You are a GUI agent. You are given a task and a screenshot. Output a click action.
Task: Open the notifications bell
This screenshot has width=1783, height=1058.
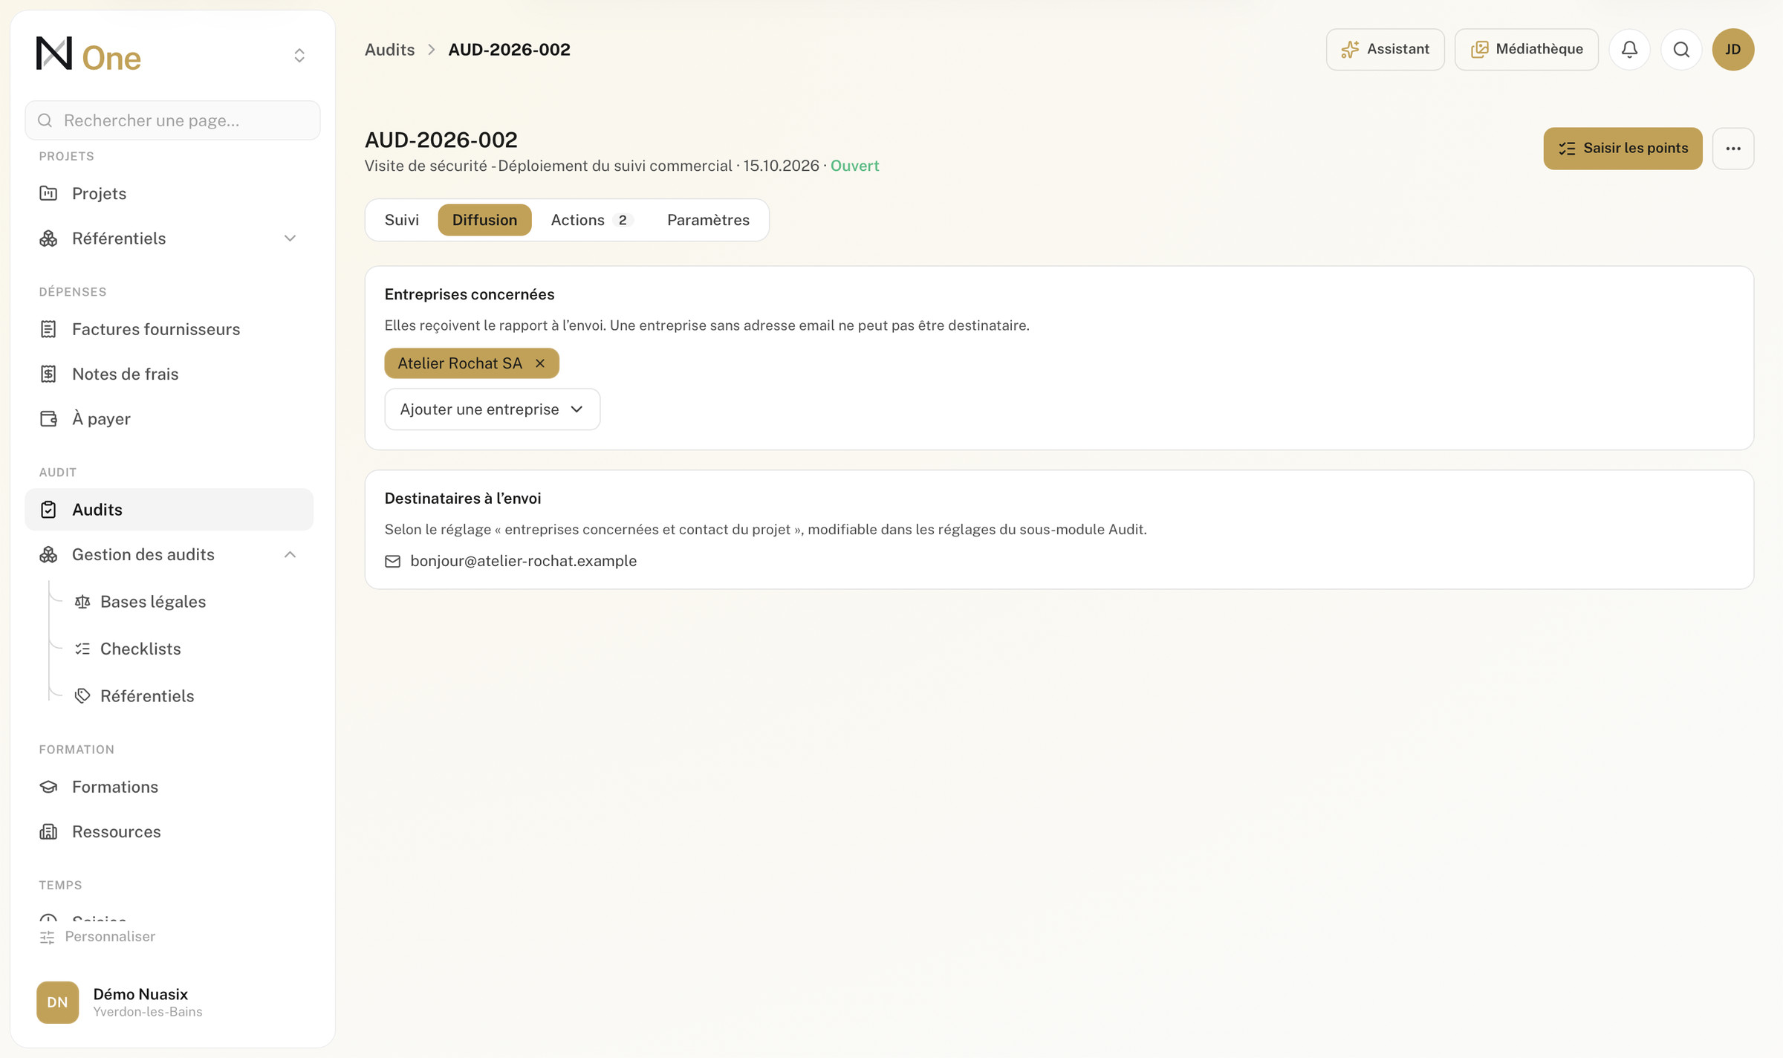(1629, 49)
